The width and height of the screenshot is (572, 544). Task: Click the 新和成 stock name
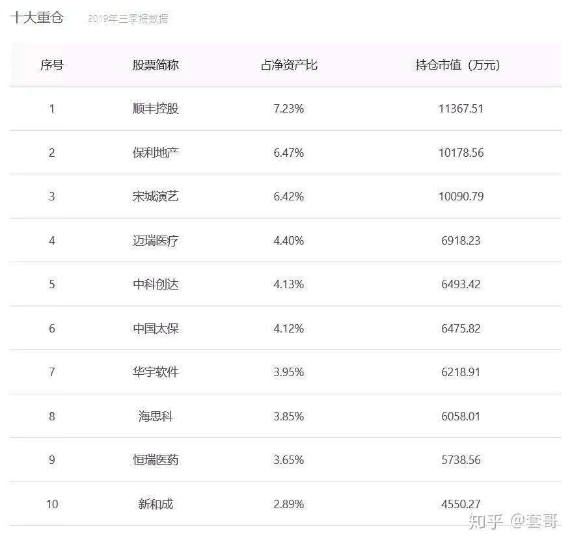(156, 504)
